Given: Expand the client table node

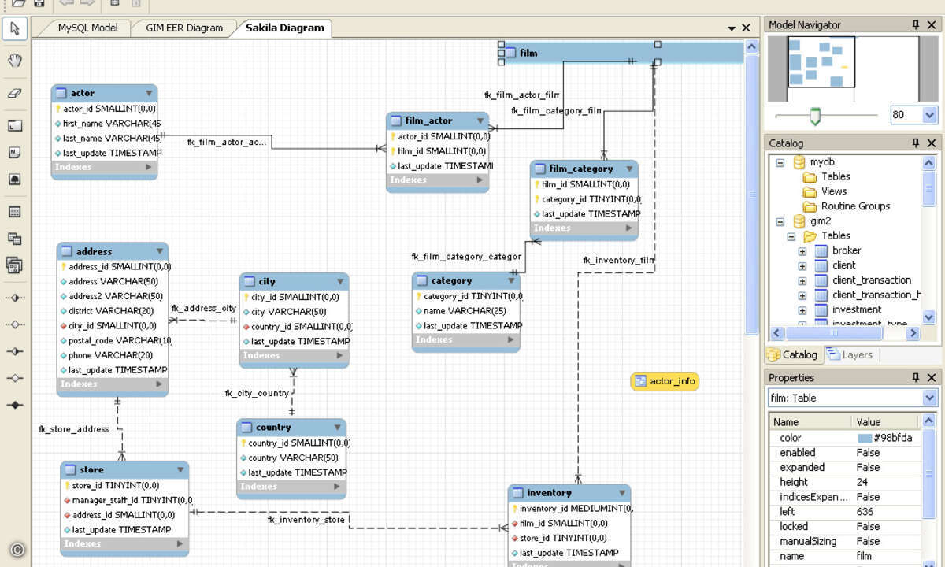Looking at the screenshot, I should [x=802, y=265].
